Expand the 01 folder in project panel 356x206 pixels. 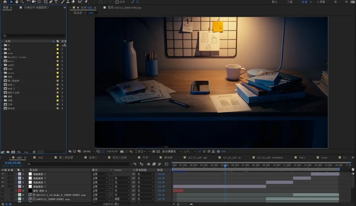point(2,45)
